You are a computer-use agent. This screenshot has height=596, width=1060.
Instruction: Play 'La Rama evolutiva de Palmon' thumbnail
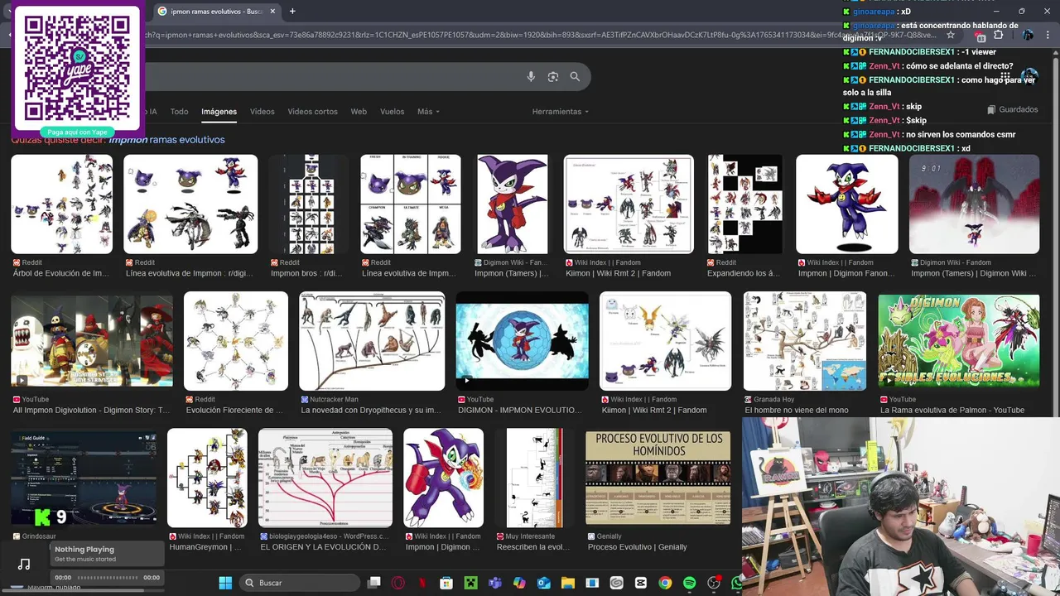[x=958, y=340]
